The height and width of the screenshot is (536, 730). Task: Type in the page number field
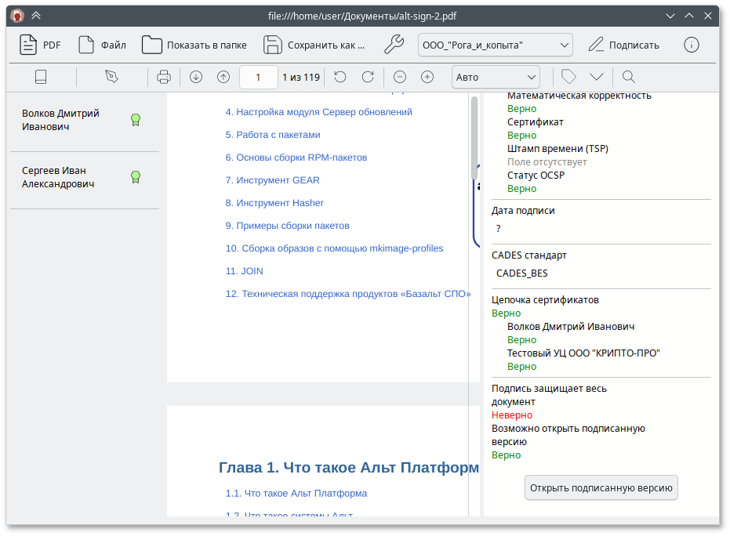click(258, 77)
